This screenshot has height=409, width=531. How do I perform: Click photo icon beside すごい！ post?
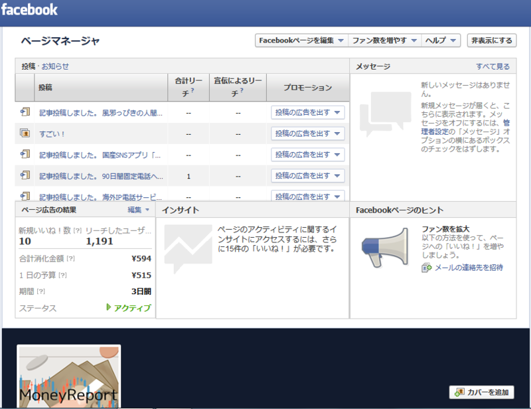pos(25,133)
